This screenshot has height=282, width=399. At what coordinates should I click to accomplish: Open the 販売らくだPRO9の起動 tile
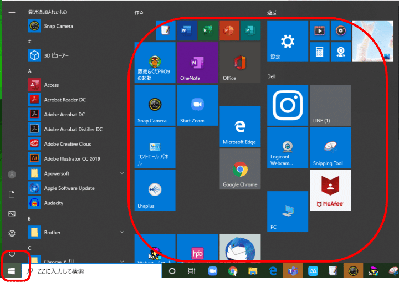(155, 63)
